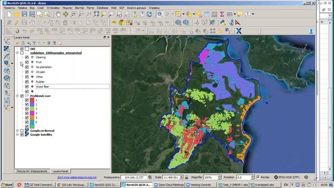This screenshot has height=188, width=334.
Task: Expand the Google Satellite layer
Action: [17, 135]
